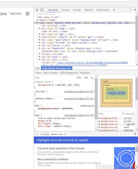Select the div id prpd line
The width and height of the screenshot is (138, 169).
[x=54, y=26]
